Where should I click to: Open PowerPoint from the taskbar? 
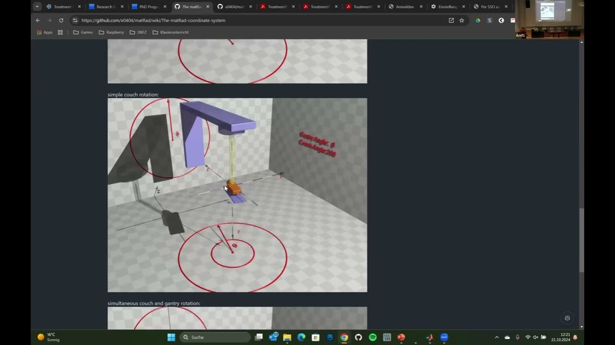pos(401,337)
